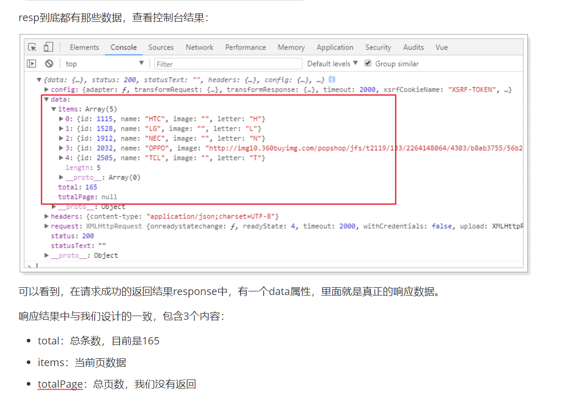Screen dimensions: 566x399
Task: Open the Audits tab
Action: pyautogui.click(x=414, y=47)
